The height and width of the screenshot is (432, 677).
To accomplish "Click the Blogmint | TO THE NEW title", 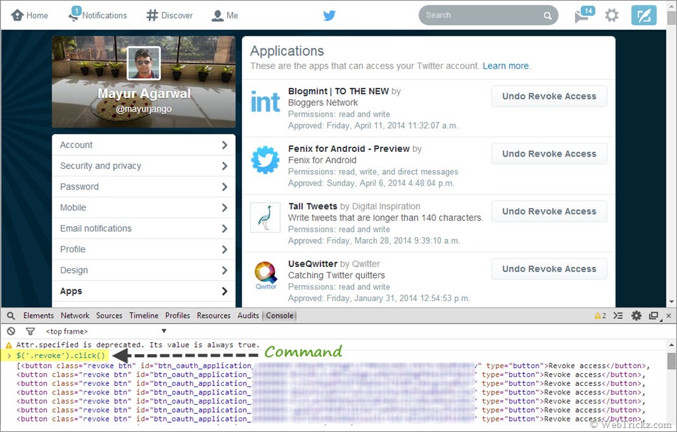I will (338, 91).
